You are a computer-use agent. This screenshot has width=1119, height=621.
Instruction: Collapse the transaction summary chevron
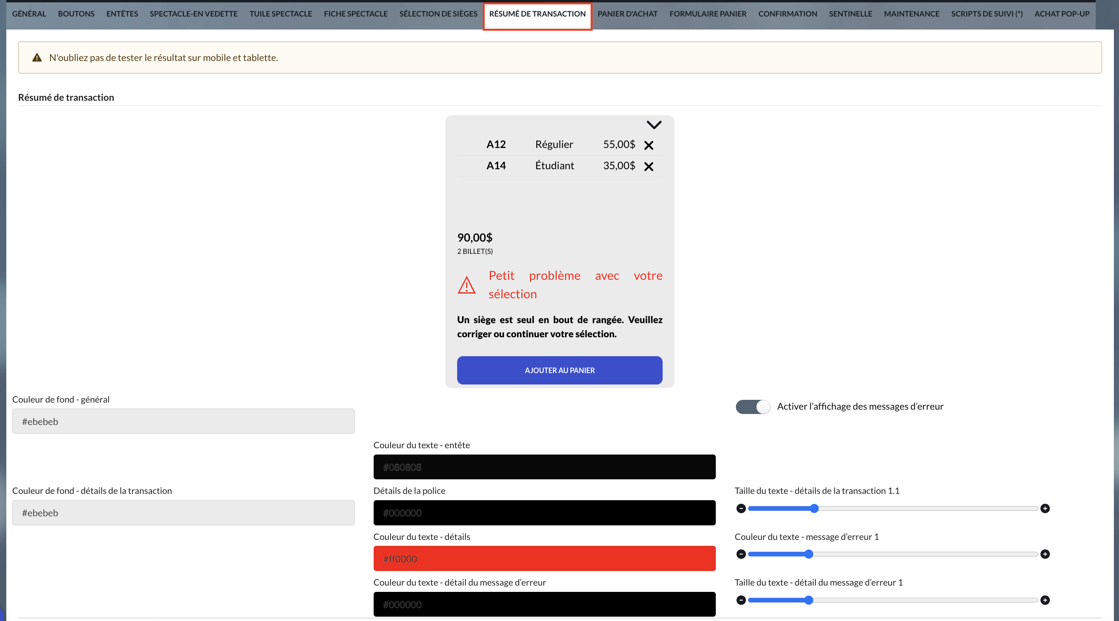654,125
